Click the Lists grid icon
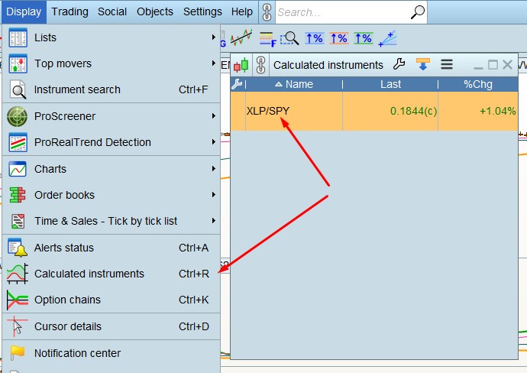The height and width of the screenshot is (373, 527). 18,37
